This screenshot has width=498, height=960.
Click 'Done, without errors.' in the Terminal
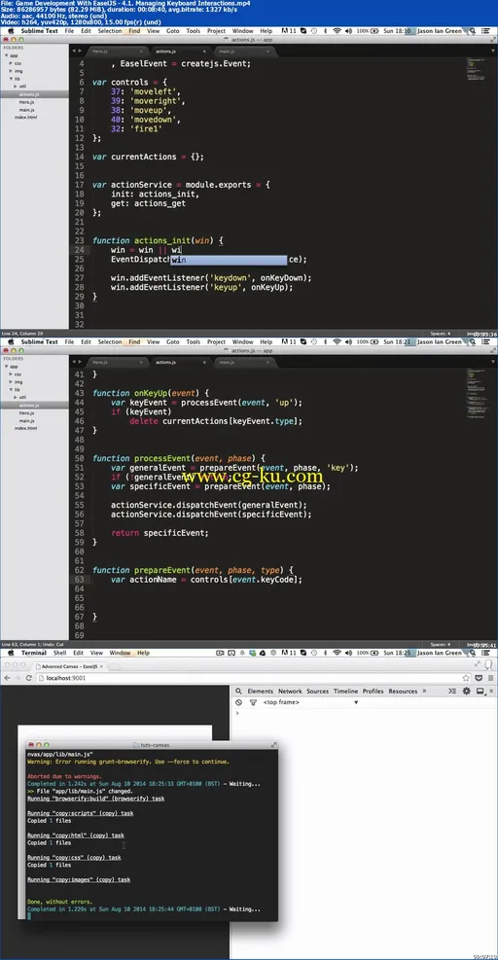(x=60, y=902)
